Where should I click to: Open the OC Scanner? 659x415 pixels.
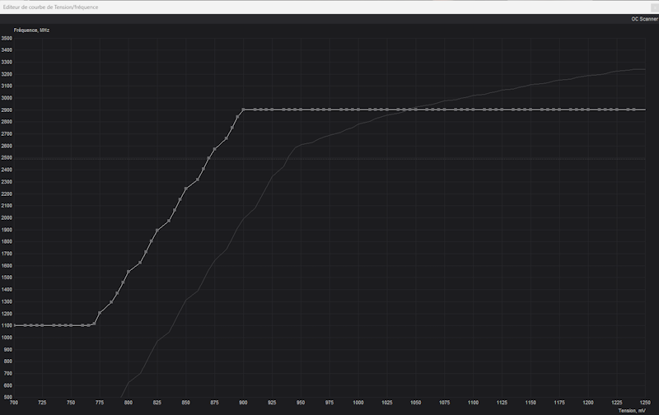tap(644, 19)
